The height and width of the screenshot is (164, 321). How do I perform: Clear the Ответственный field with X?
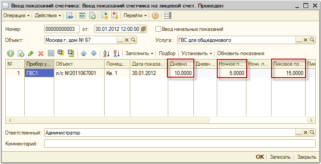[x=305, y=133]
